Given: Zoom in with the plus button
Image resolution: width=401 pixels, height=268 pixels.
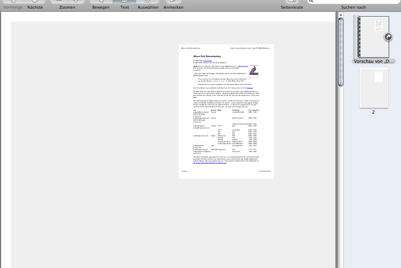Looking at the screenshot, I should pyautogui.click(x=76, y=1).
